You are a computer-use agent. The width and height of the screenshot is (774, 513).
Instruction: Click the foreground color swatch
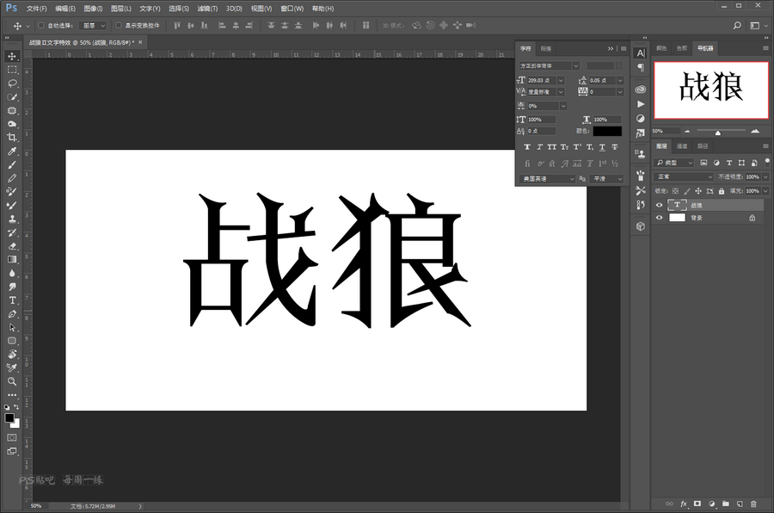coord(9,417)
